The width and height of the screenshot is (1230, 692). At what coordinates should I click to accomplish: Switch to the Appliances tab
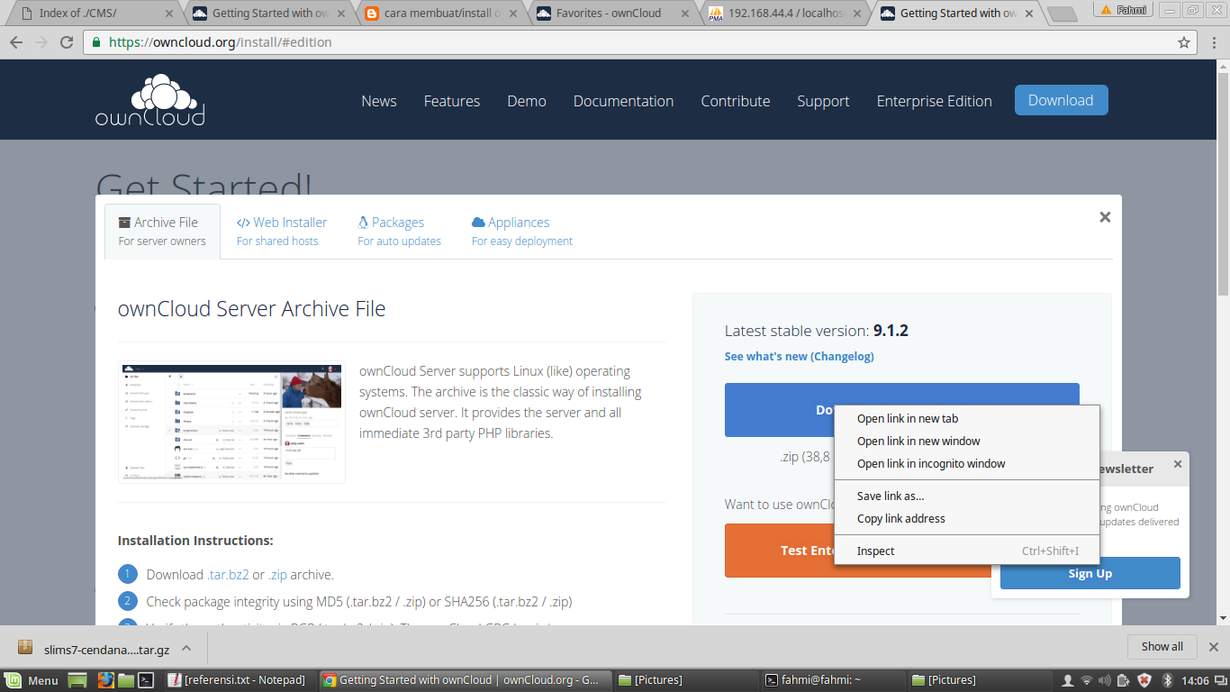522,232
